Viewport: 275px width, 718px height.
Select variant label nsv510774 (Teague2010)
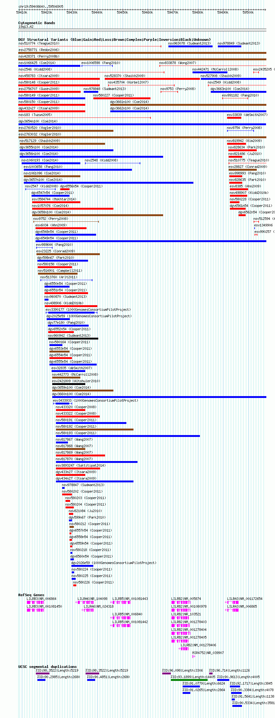click(x=39, y=44)
